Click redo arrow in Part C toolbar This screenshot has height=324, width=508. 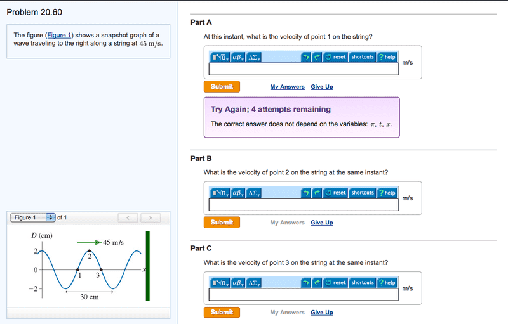317,283
